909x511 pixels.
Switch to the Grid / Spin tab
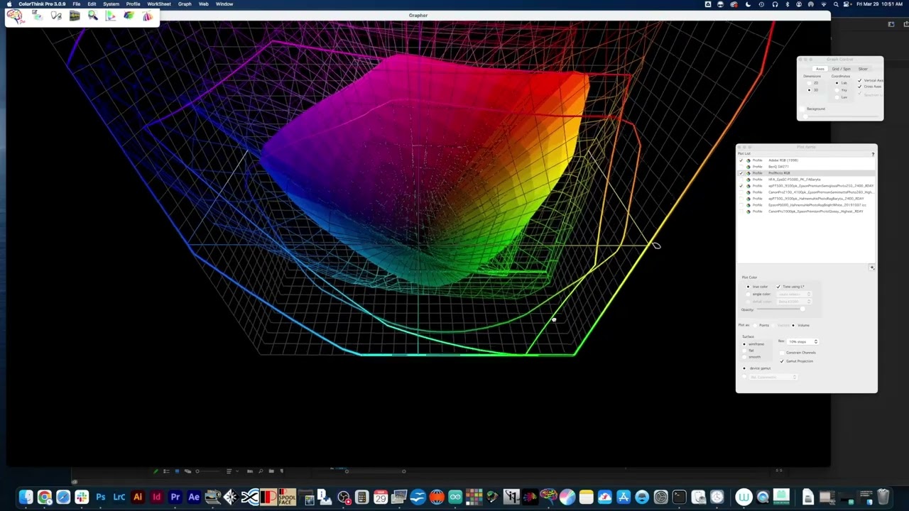click(842, 69)
